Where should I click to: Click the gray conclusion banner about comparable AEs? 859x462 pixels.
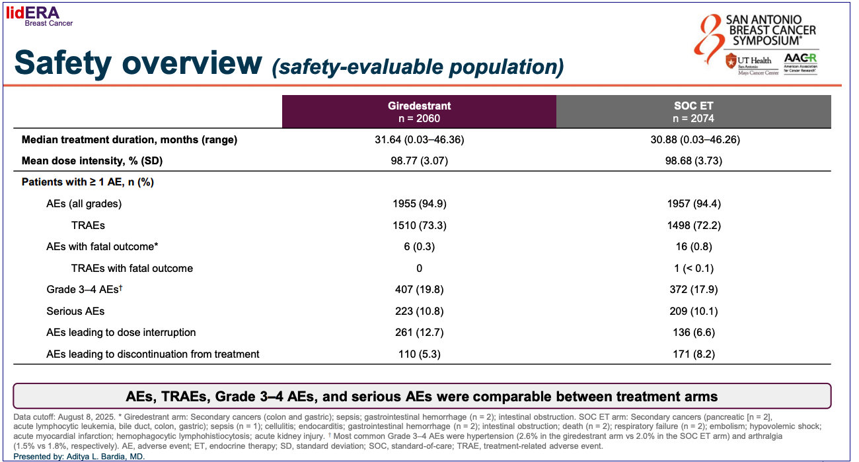422,397
